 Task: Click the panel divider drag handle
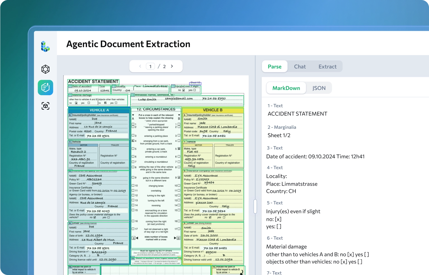(255, 206)
